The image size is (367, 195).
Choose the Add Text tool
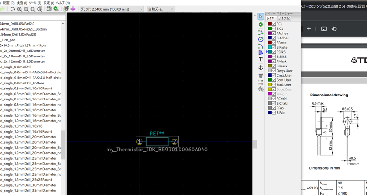(260, 60)
